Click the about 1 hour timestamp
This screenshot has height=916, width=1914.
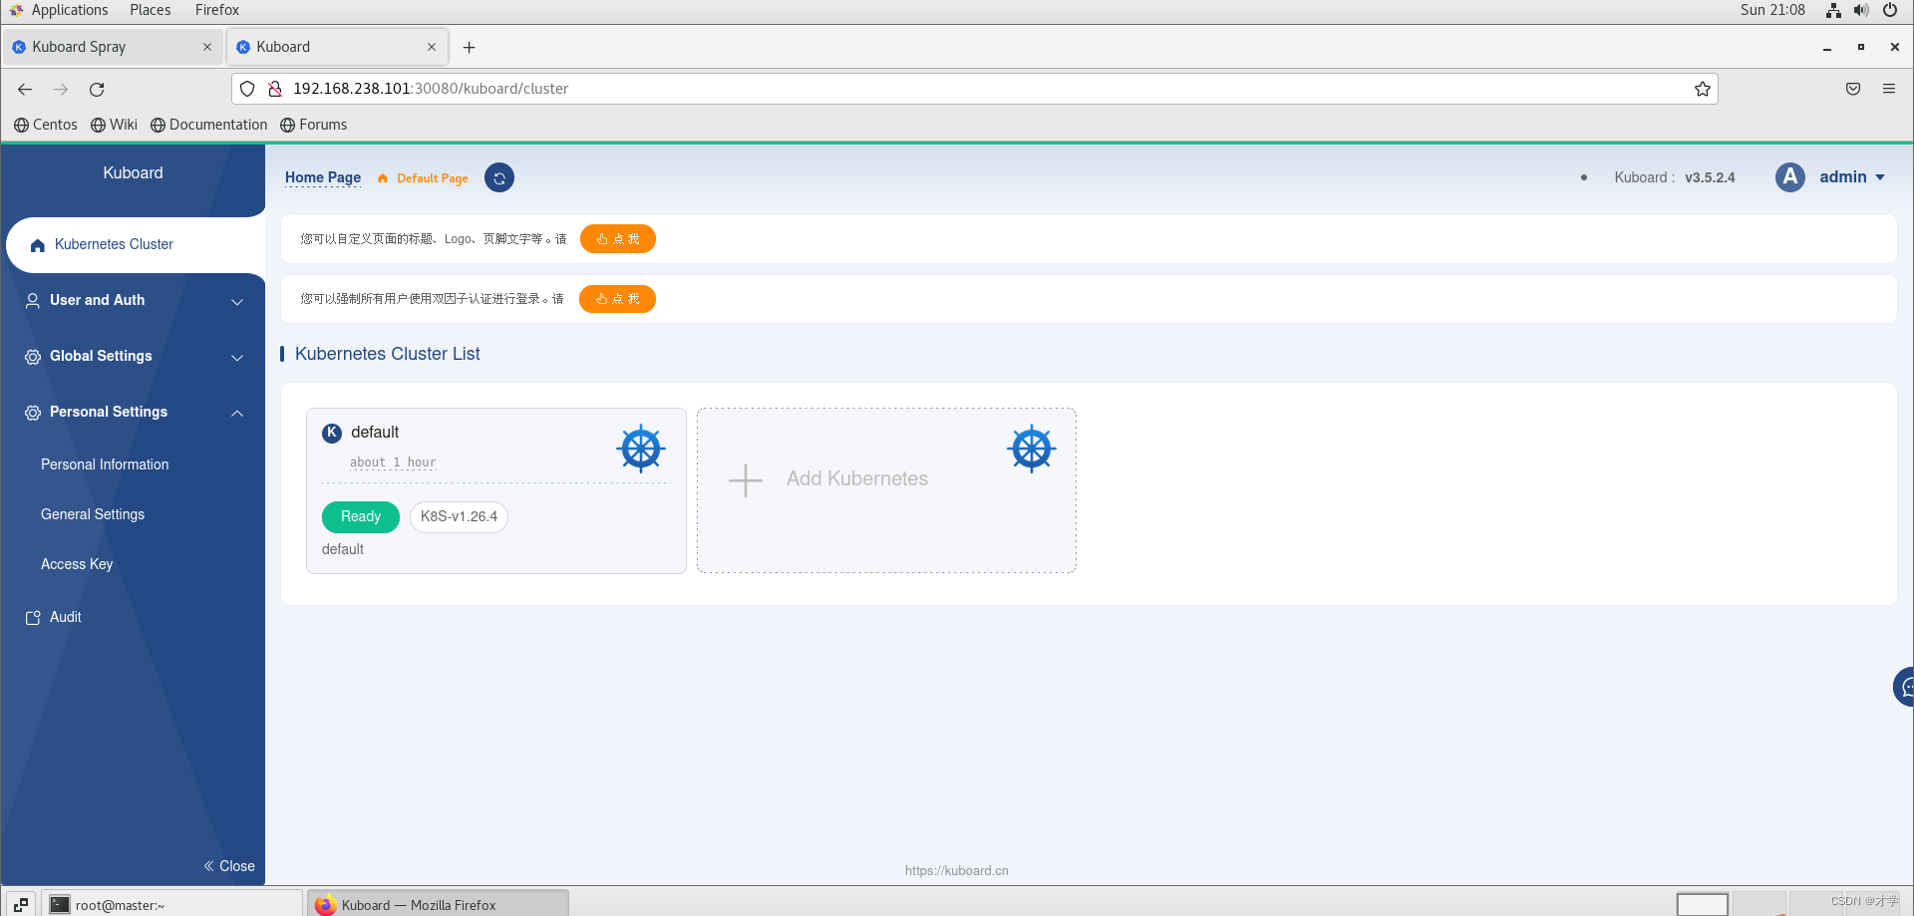tap(393, 462)
